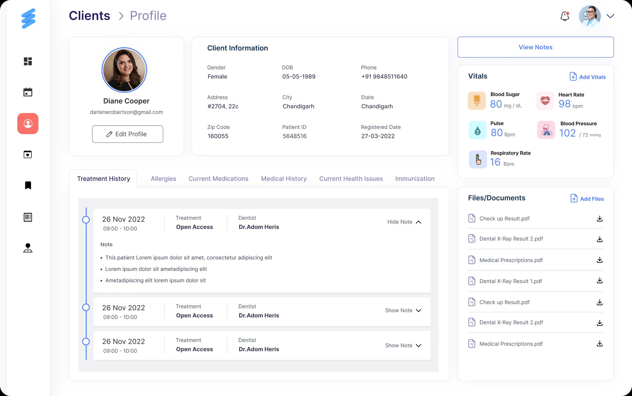Open the bookmark icon in sidebar
This screenshot has width=632, height=396.
[x=28, y=186]
